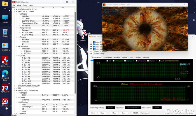Image resolution: width=196 pixels, height=116 pixels.
Task: Select the Package temperature max 100.0 °C value
Action: coord(66,30)
